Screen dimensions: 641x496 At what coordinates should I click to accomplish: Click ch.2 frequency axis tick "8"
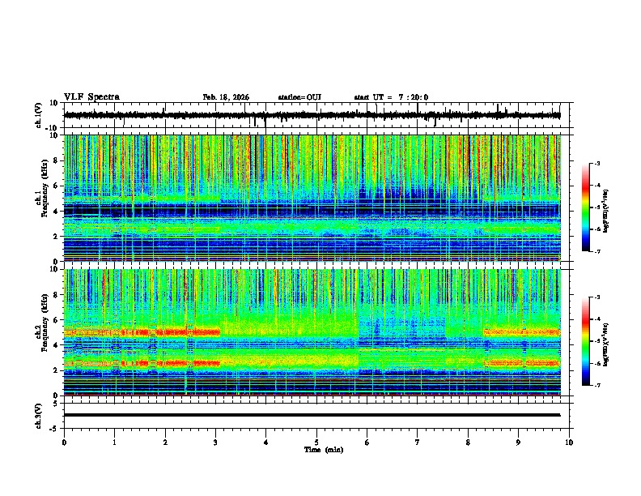[57, 295]
